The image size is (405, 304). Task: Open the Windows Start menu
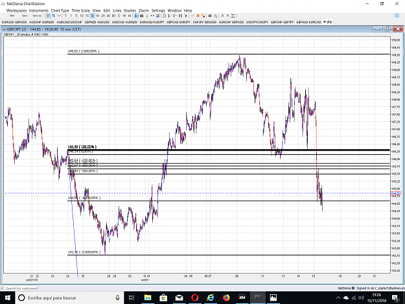8,298
